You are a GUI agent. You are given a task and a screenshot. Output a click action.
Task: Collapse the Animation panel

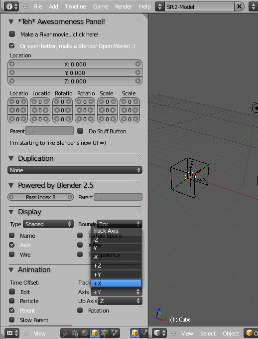pos(11,270)
